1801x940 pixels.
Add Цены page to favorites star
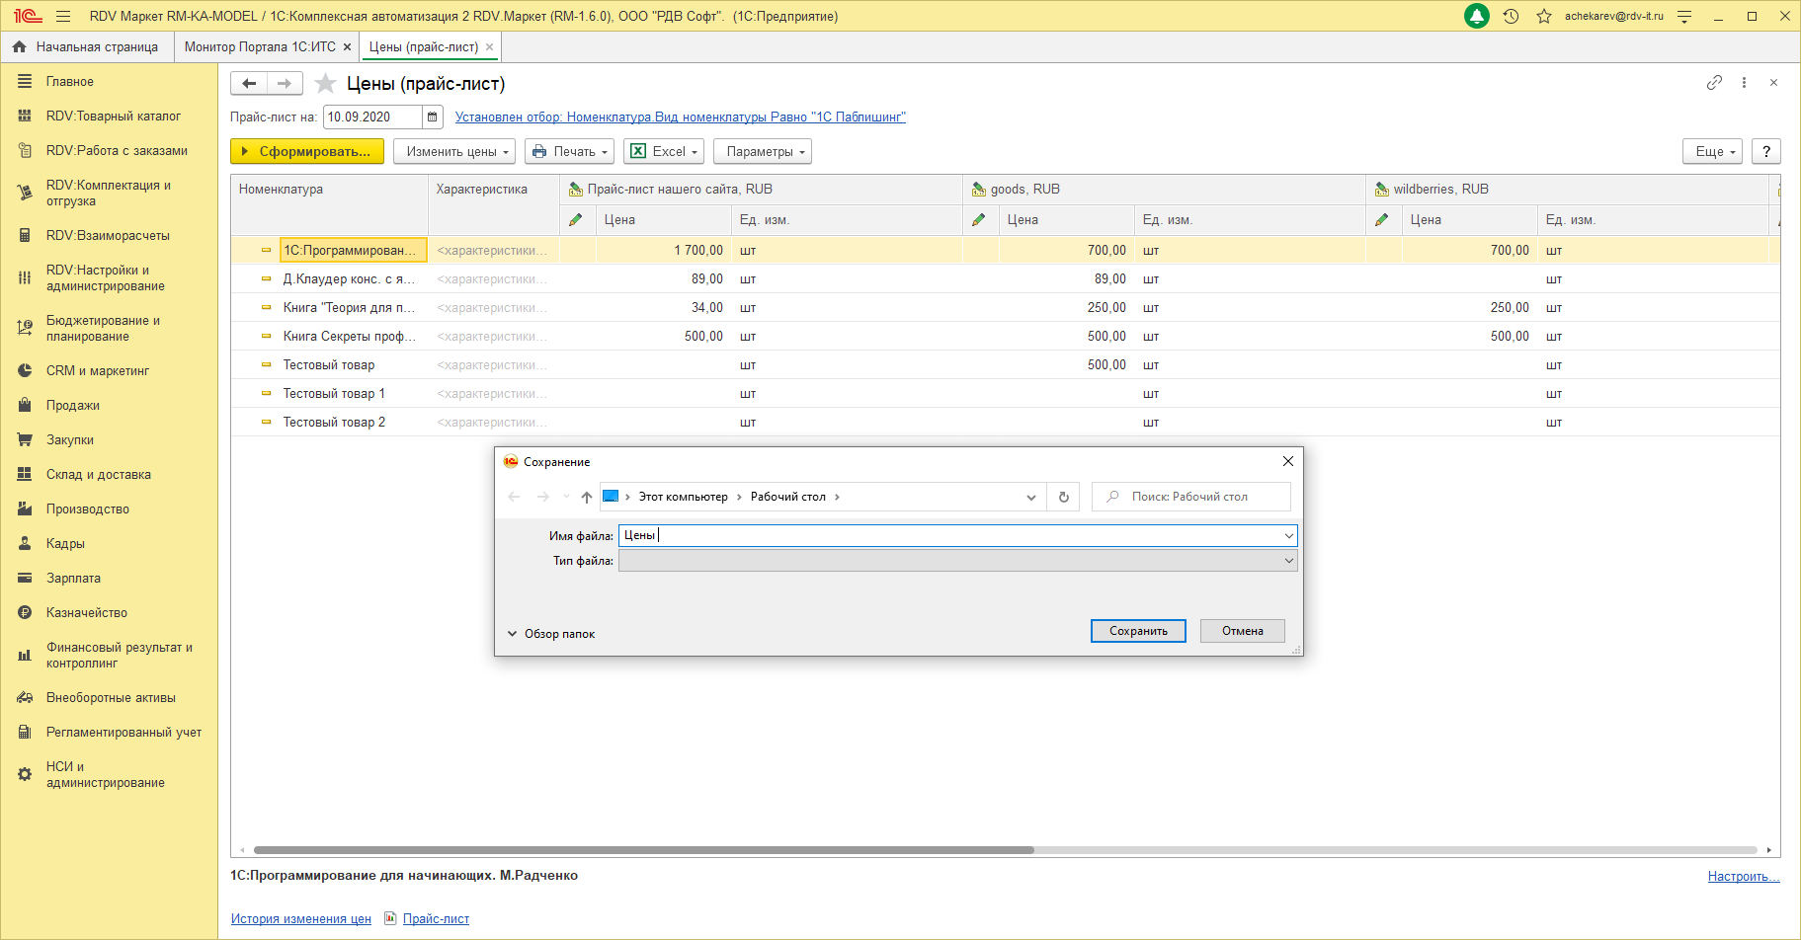point(325,84)
